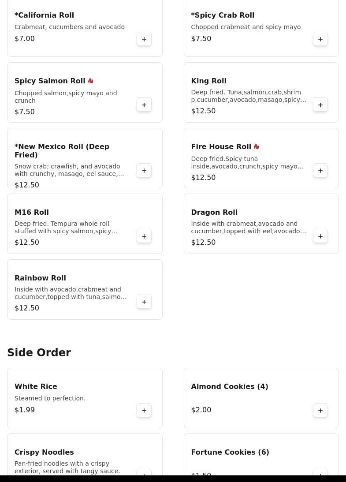The image size is (346, 482).
Task: Click the Spicy Salmon Roll flame icon
Action: click(x=91, y=81)
